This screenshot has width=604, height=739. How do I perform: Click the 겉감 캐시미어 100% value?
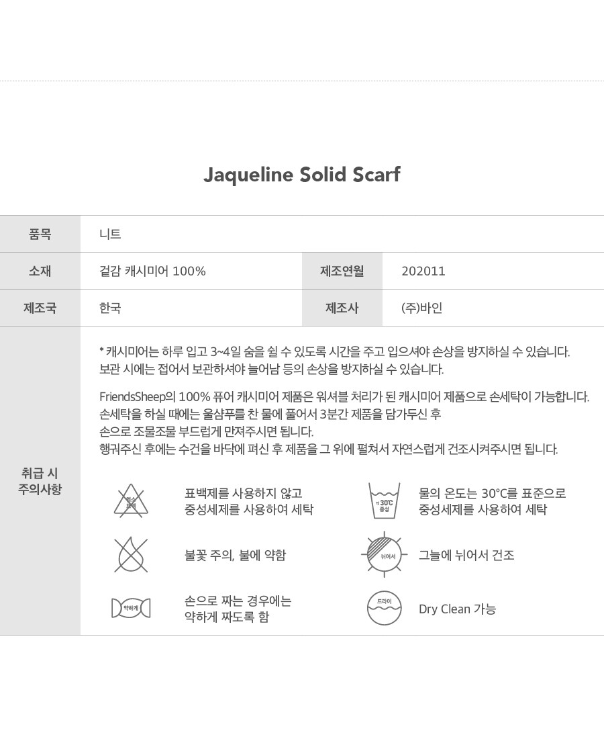click(x=152, y=271)
